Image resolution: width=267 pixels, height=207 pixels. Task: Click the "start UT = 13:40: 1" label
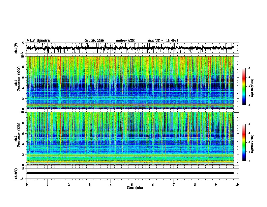click(163, 41)
